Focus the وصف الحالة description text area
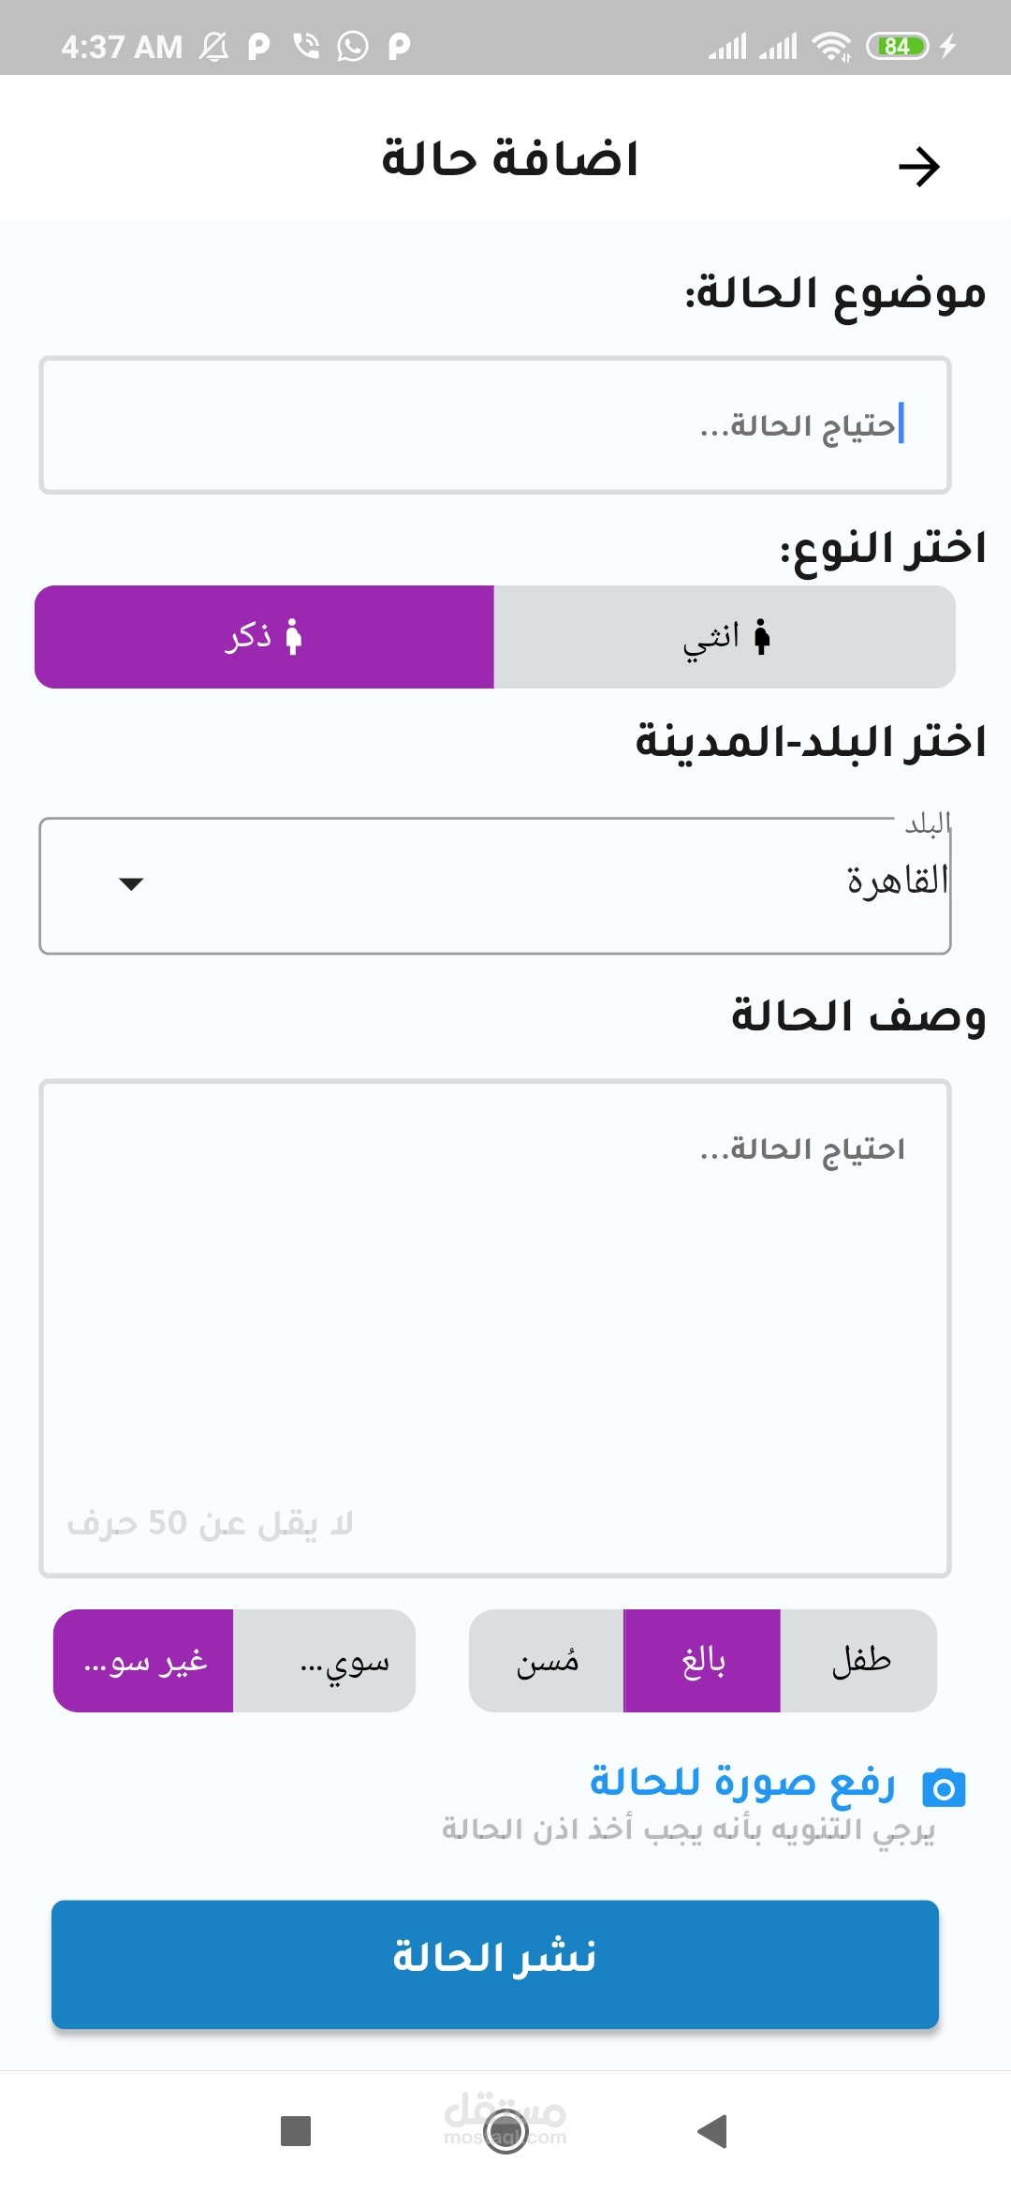This screenshot has height=2192, width=1011. [495, 1328]
